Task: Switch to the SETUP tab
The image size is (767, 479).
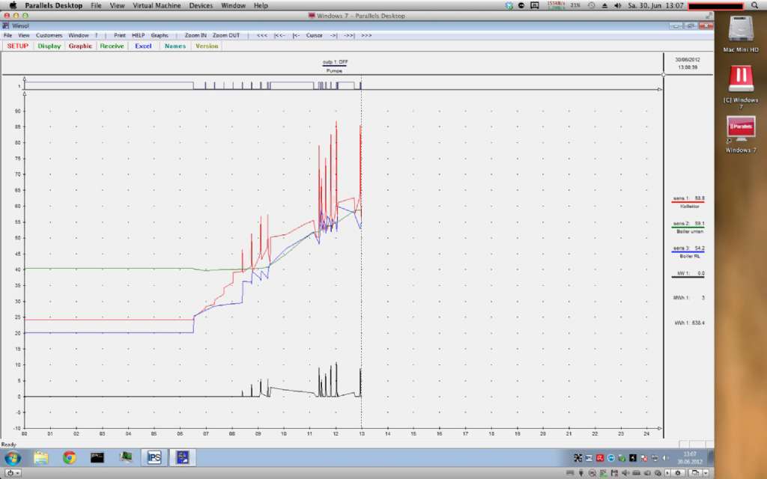Action: pos(17,46)
